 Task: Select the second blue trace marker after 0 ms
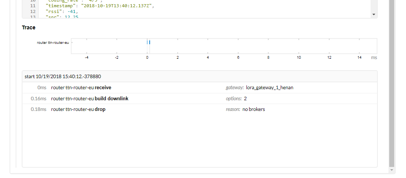[x=150, y=42]
